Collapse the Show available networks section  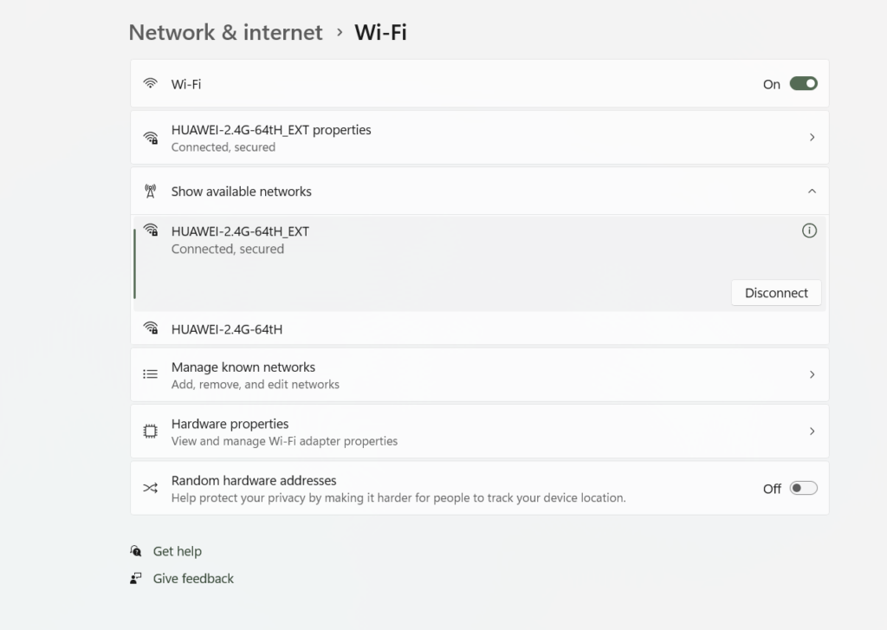[x=812, y=192]
